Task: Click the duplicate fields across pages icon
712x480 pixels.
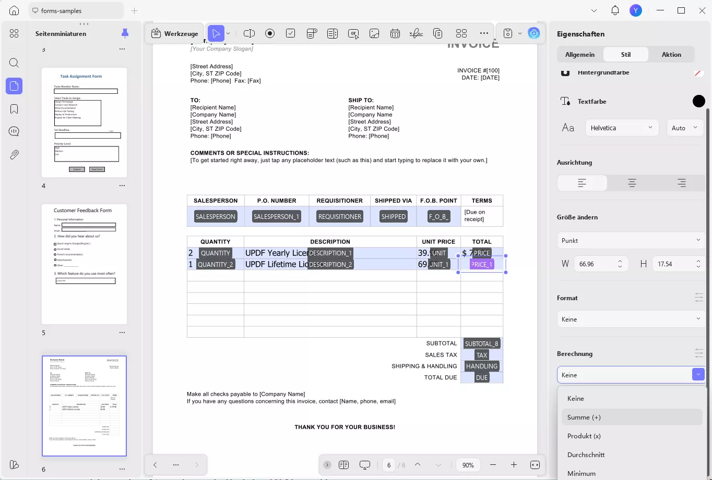Action: coord(437,33)
